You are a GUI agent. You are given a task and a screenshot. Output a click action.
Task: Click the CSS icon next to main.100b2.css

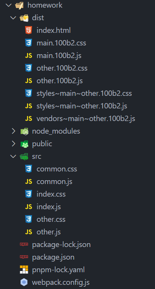coord(29,43)
